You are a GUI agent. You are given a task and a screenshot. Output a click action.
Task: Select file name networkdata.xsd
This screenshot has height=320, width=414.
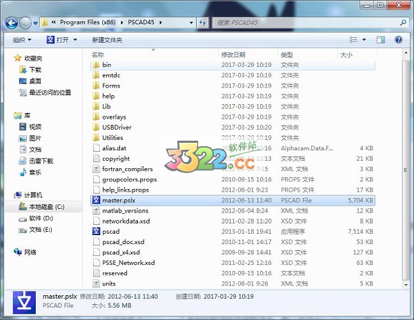click(126, 221)
